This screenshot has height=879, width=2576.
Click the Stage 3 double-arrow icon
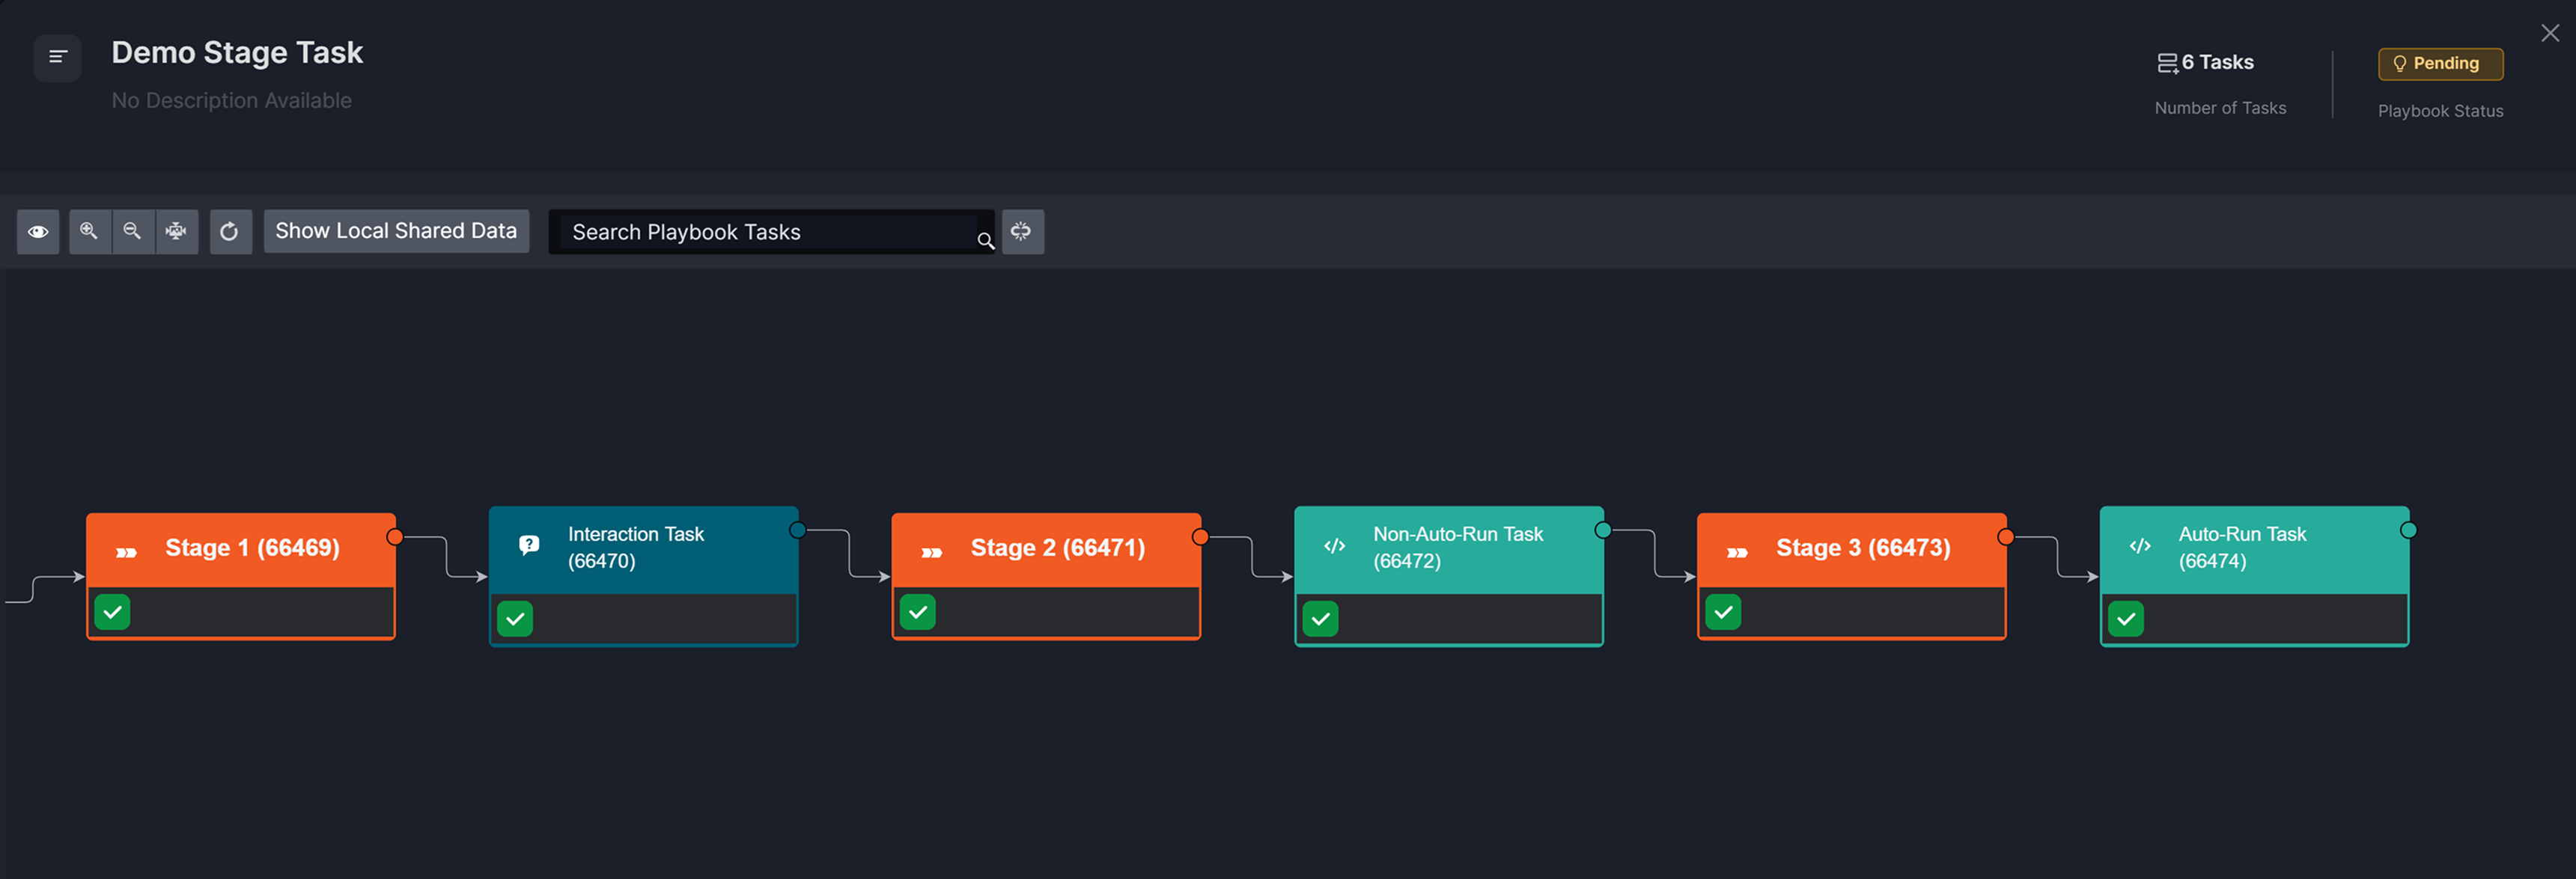pos(1737,552)
